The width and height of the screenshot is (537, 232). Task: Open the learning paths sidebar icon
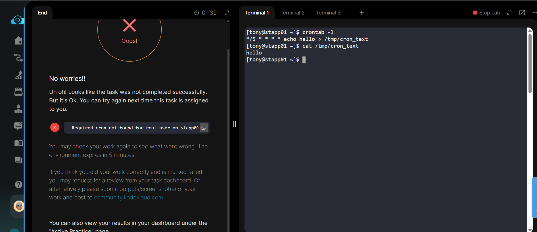point(18,58)
